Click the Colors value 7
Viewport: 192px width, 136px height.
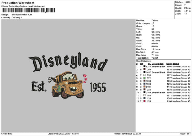[185, 5]
